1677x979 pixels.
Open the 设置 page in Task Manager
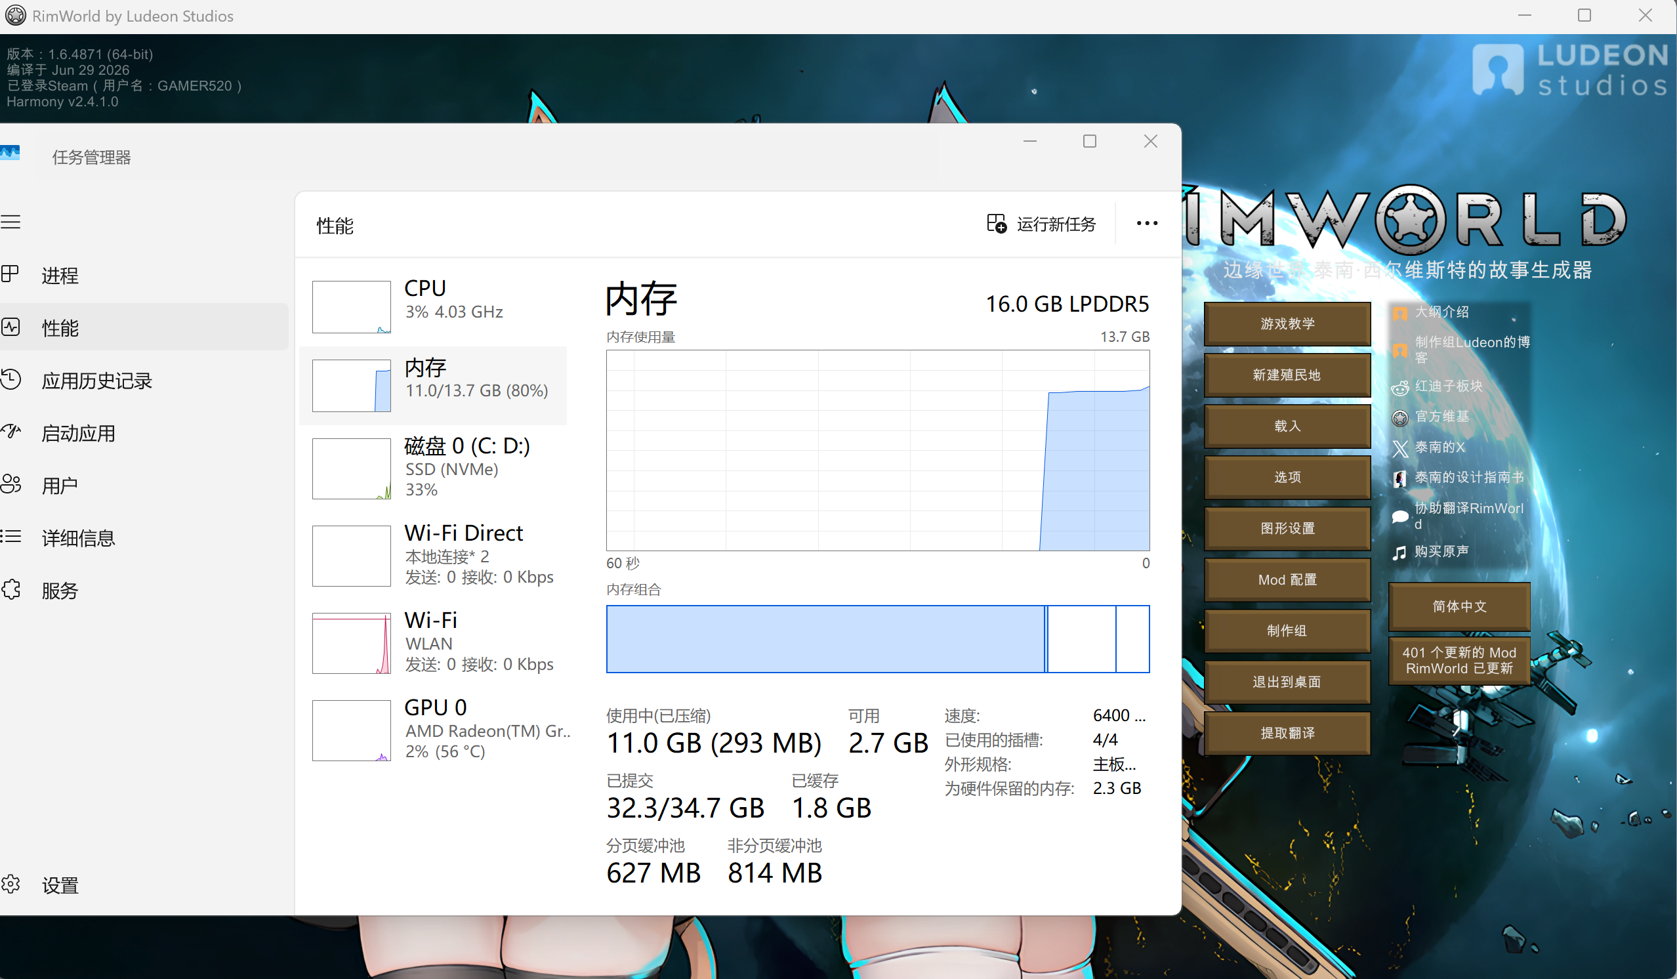[144, 885]
